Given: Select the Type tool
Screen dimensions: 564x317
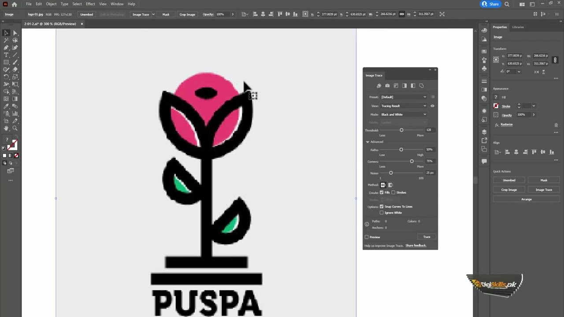Looking at the screenshot, I should (6, 55).
